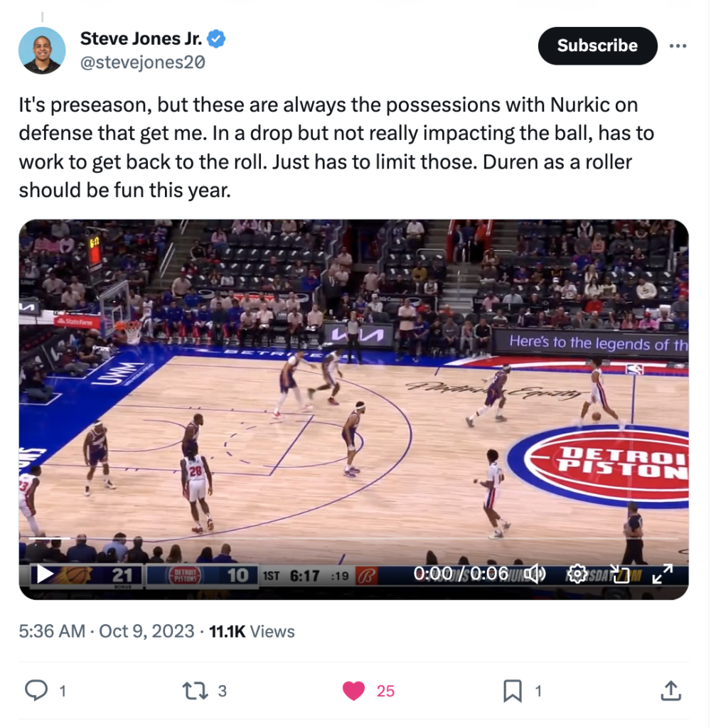
Task: Toggle picture-in-picture mode icon
Action: [x=619, y=574]
